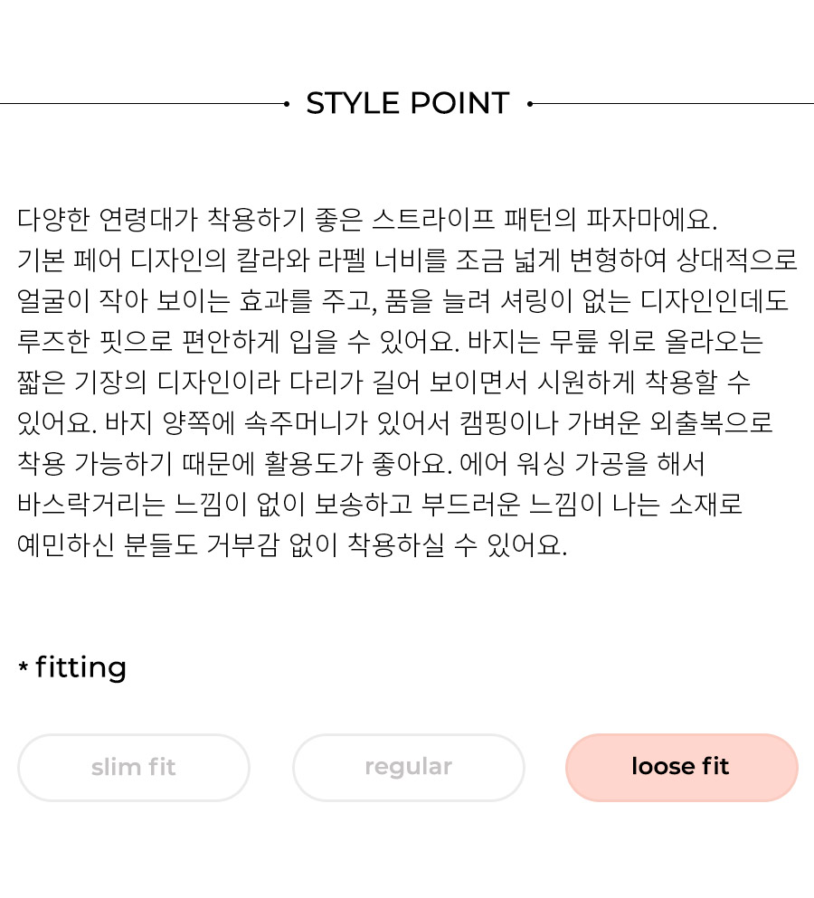The image size is (814, 898).
Task: Click the line starting with 다양한 연령대가
Action: (x=367, y=220)
